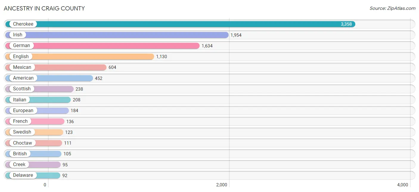
Task: Click the 1,130 value beside English bar
Action: tap(162, 57)
